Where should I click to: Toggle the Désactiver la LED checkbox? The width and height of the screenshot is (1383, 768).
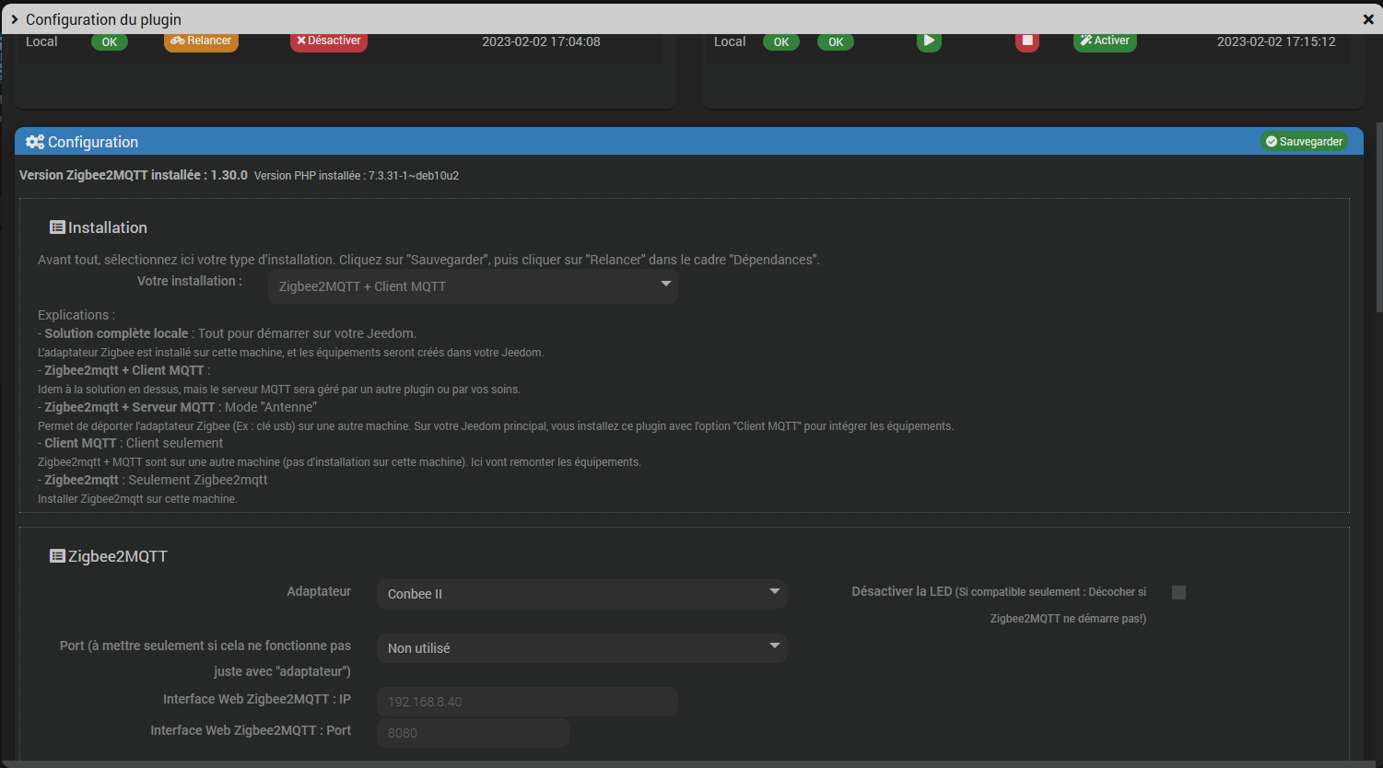(1178, 592)
